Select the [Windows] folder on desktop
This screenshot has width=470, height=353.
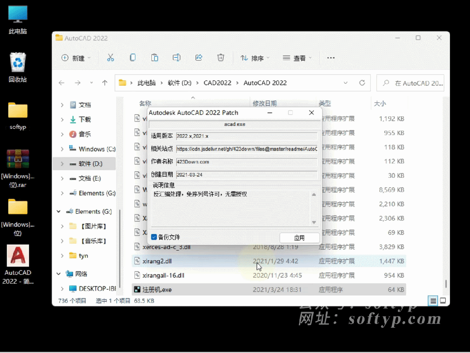pos(18,217)
